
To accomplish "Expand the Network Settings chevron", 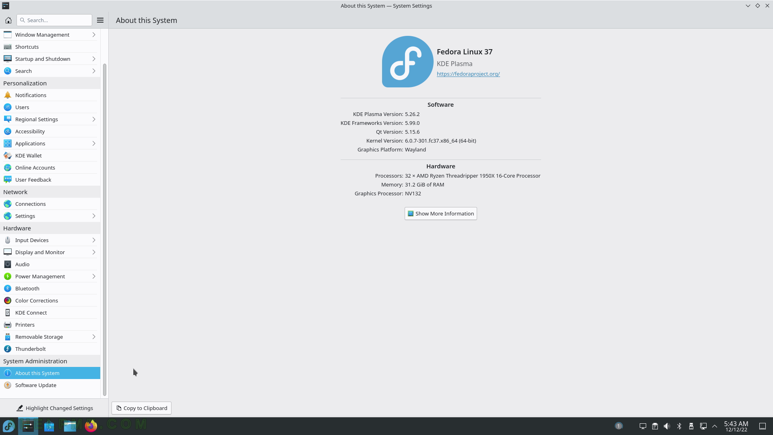I will [94, 216].
